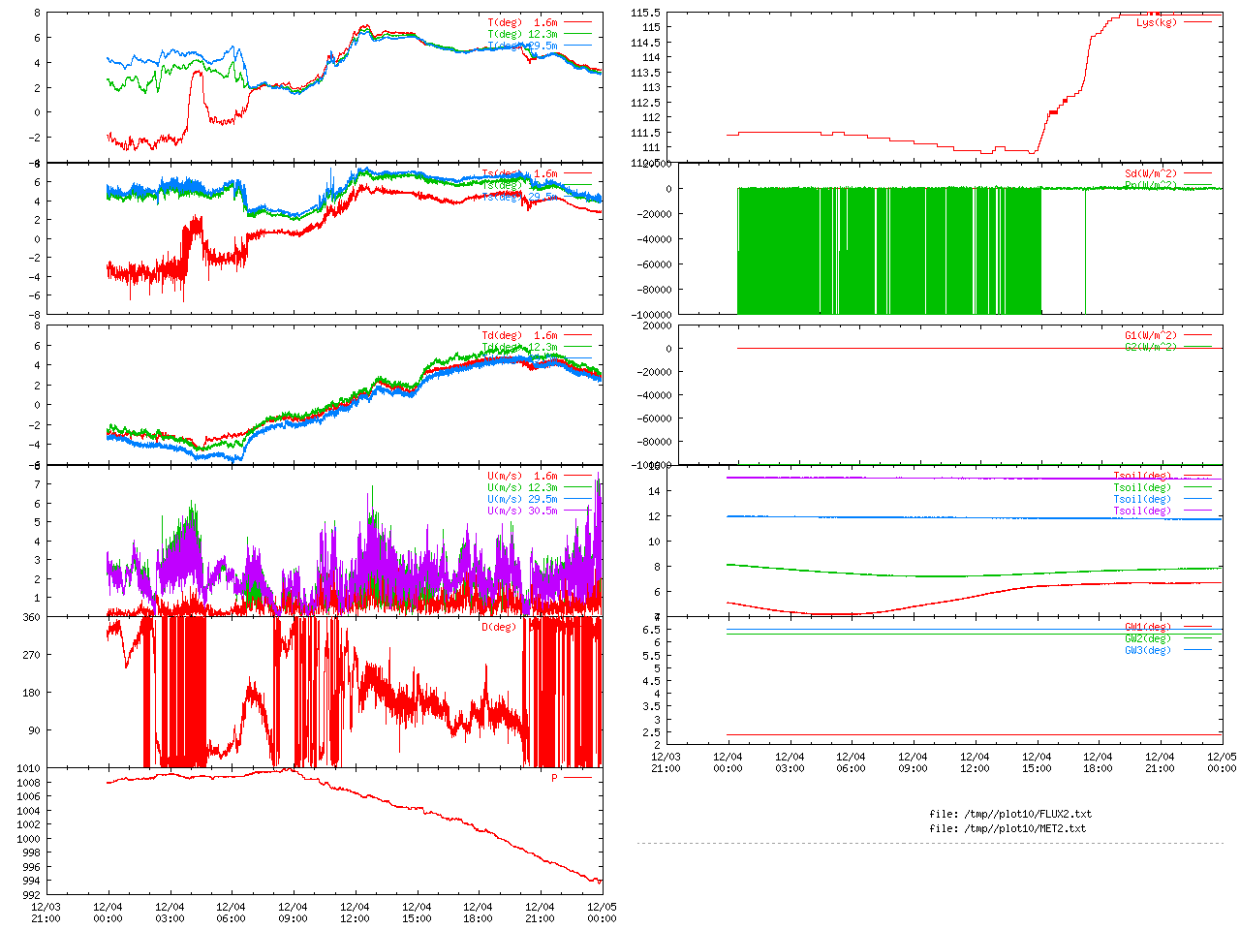This screenshot has height=930, width=1240.
Task: Click the 'U(m/s) 12.3m' wind legend label
Action: tap(522, 487)
